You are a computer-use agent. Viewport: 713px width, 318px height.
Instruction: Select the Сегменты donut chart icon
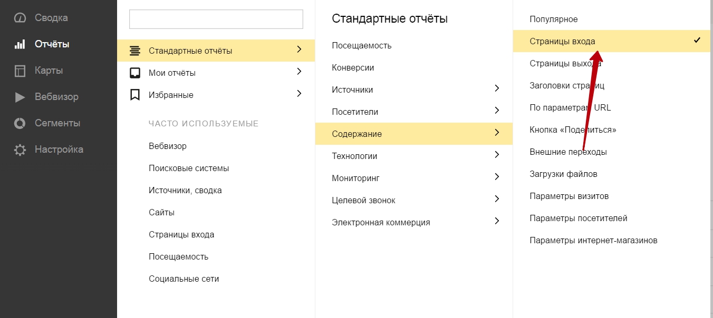(20, 123)
